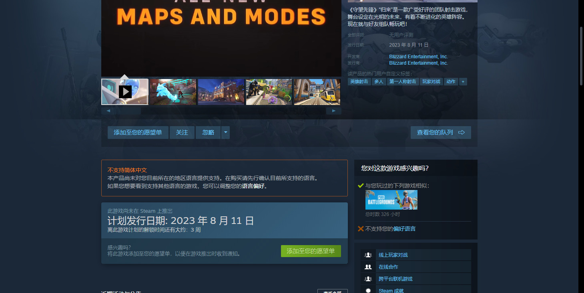
Task: Select the 英雄射击 tag
Action: [x=359, y=81]
